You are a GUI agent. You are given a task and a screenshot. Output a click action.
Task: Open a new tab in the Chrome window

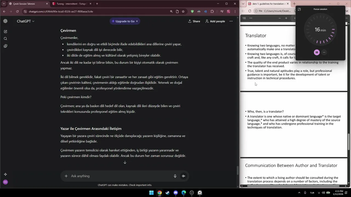pyautogui.click(x=97, y=4)
